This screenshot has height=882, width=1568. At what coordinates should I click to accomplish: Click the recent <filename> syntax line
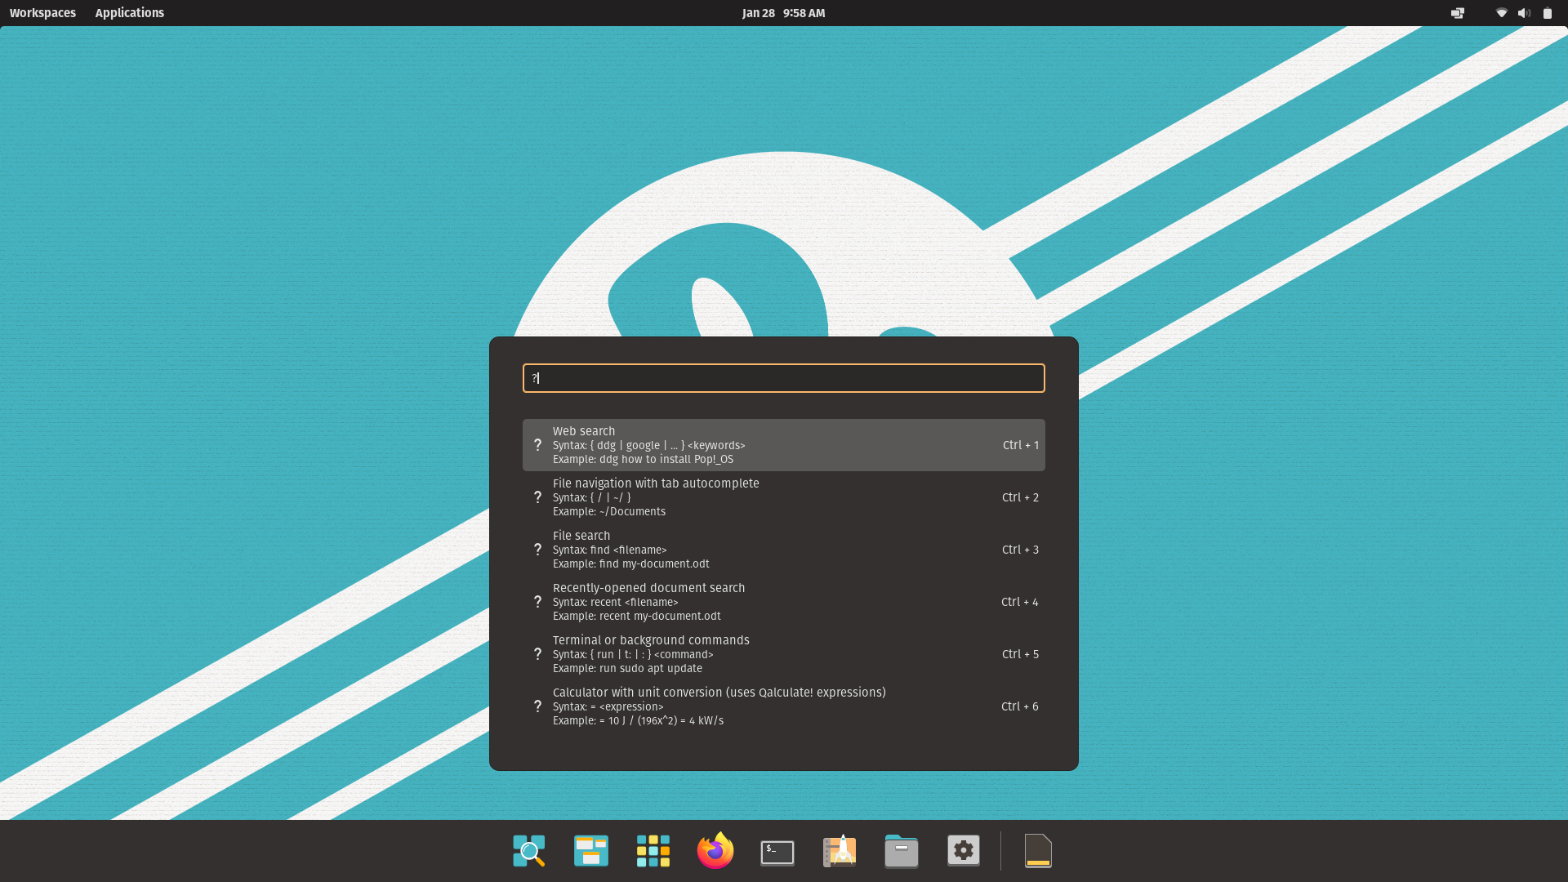[616, 602]
